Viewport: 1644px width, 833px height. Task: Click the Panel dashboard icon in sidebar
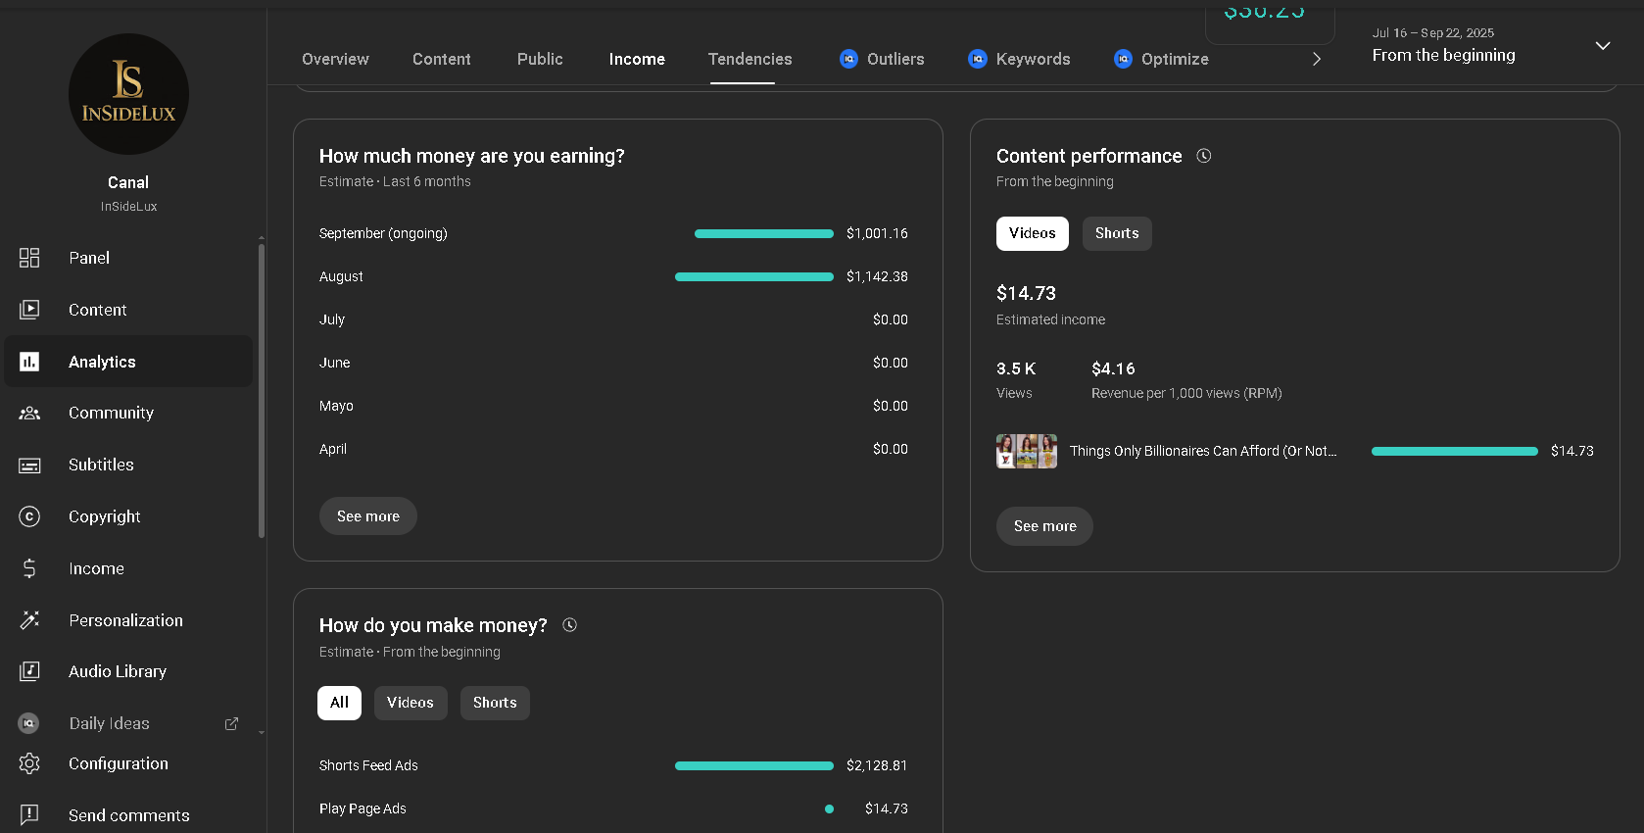point(29,258)
